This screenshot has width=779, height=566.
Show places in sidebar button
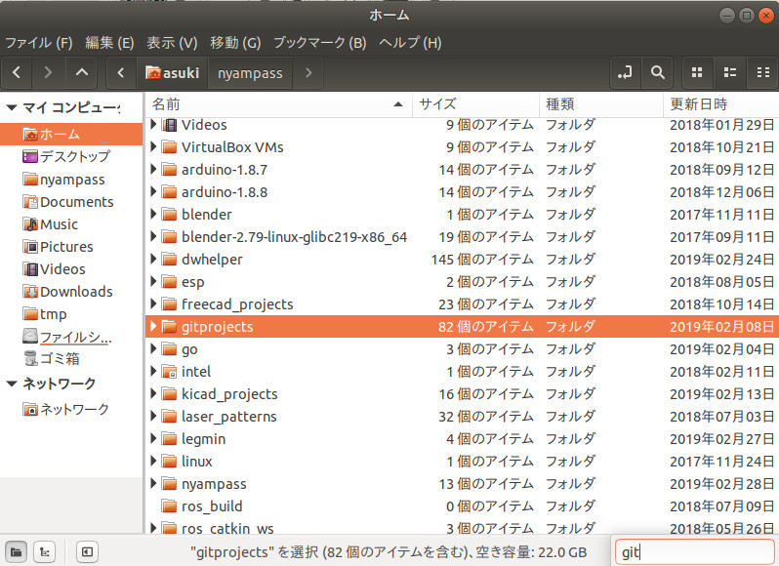16,551
